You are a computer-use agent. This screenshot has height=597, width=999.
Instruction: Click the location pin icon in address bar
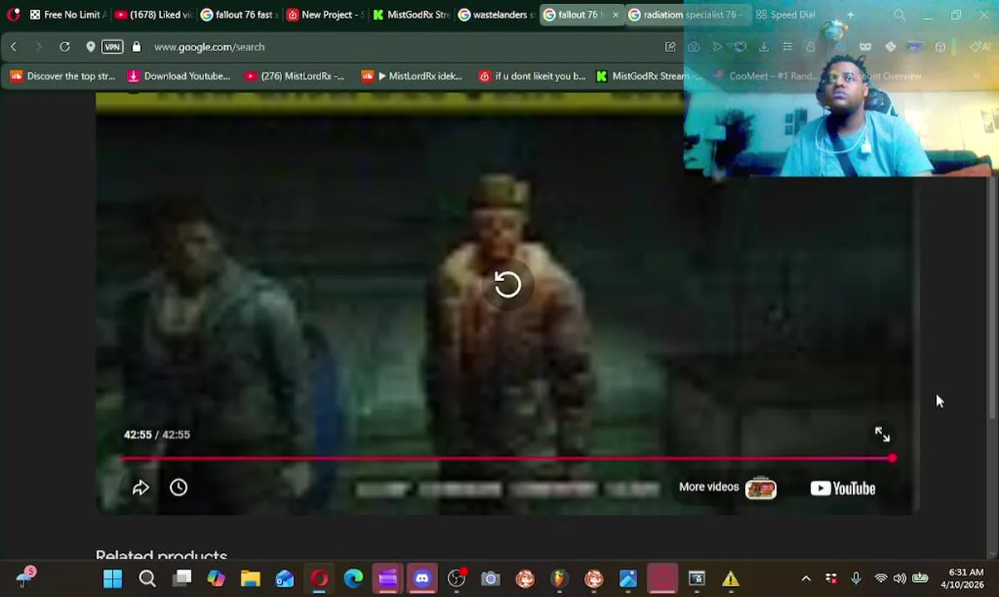coord(90,47)
